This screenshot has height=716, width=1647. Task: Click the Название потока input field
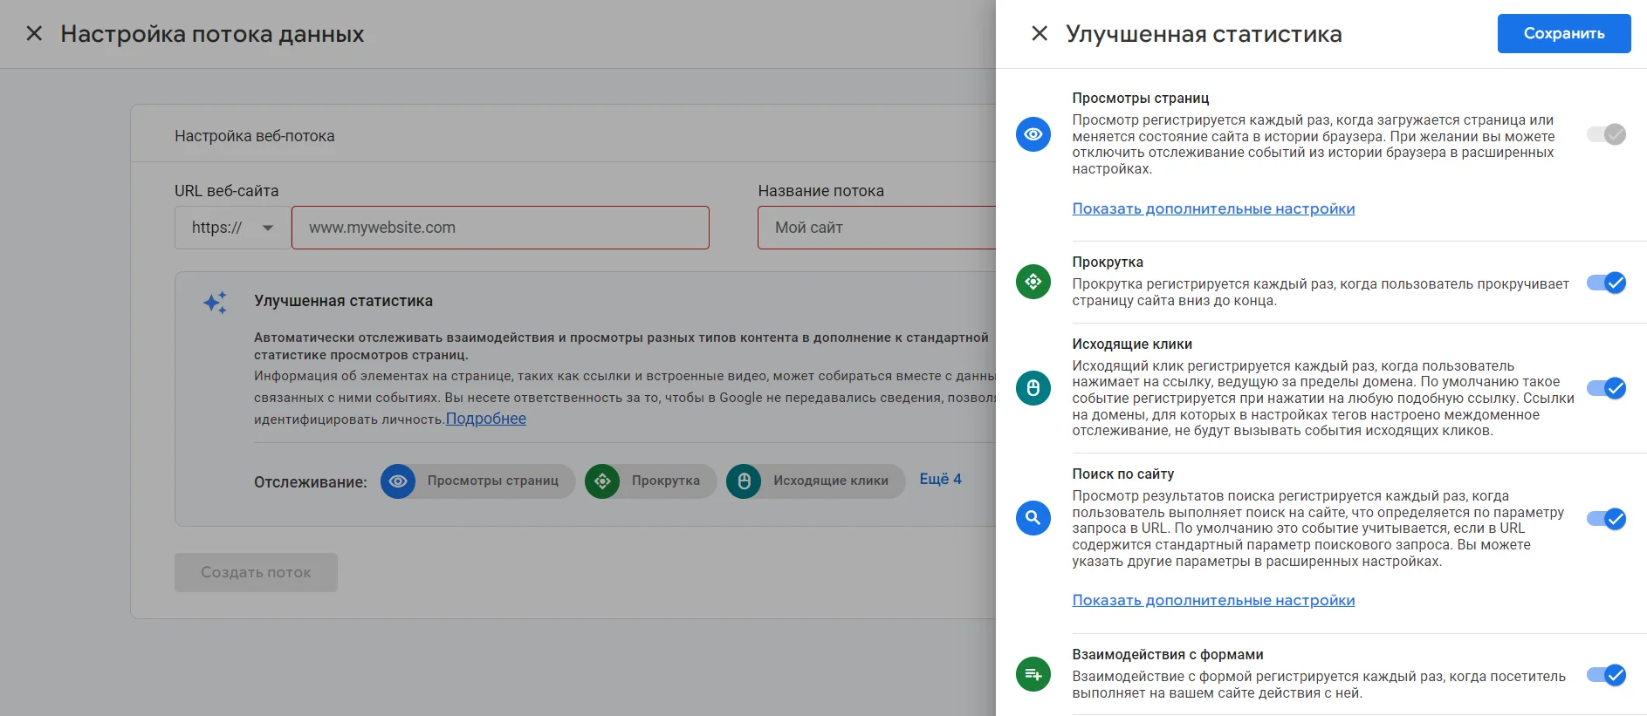[876, 228]
